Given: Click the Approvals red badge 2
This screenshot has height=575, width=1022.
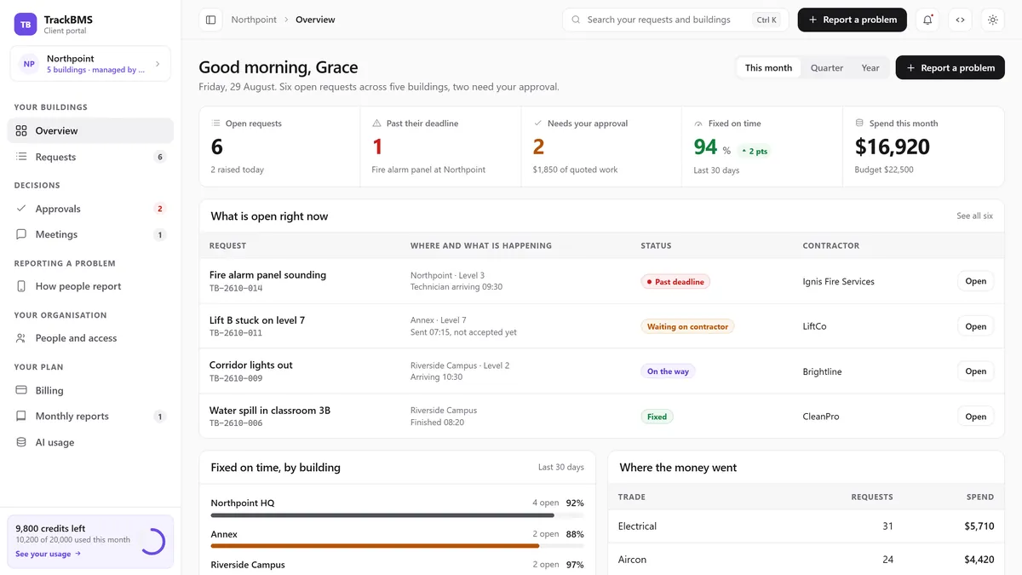Looking at the screenshot, I should click(x=159, y=209).
